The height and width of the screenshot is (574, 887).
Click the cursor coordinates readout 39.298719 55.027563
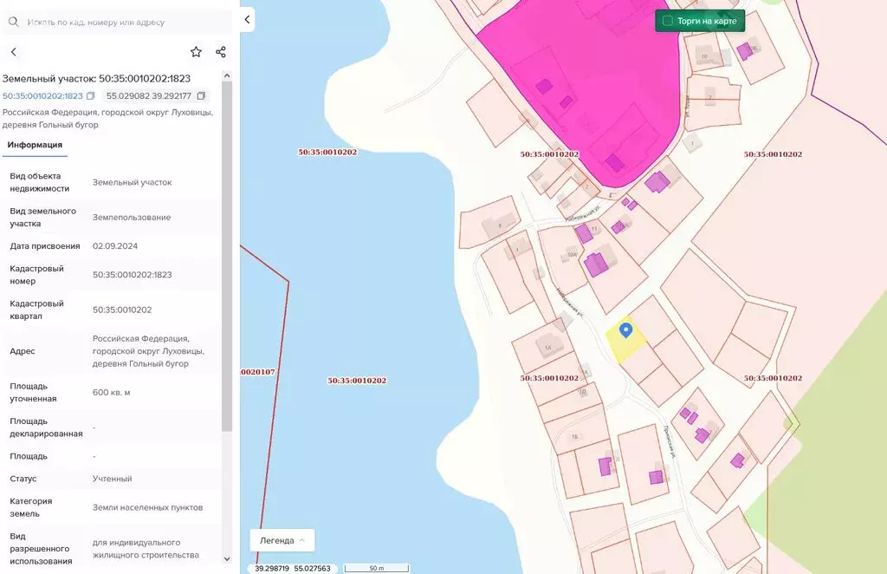pos(293,568)
